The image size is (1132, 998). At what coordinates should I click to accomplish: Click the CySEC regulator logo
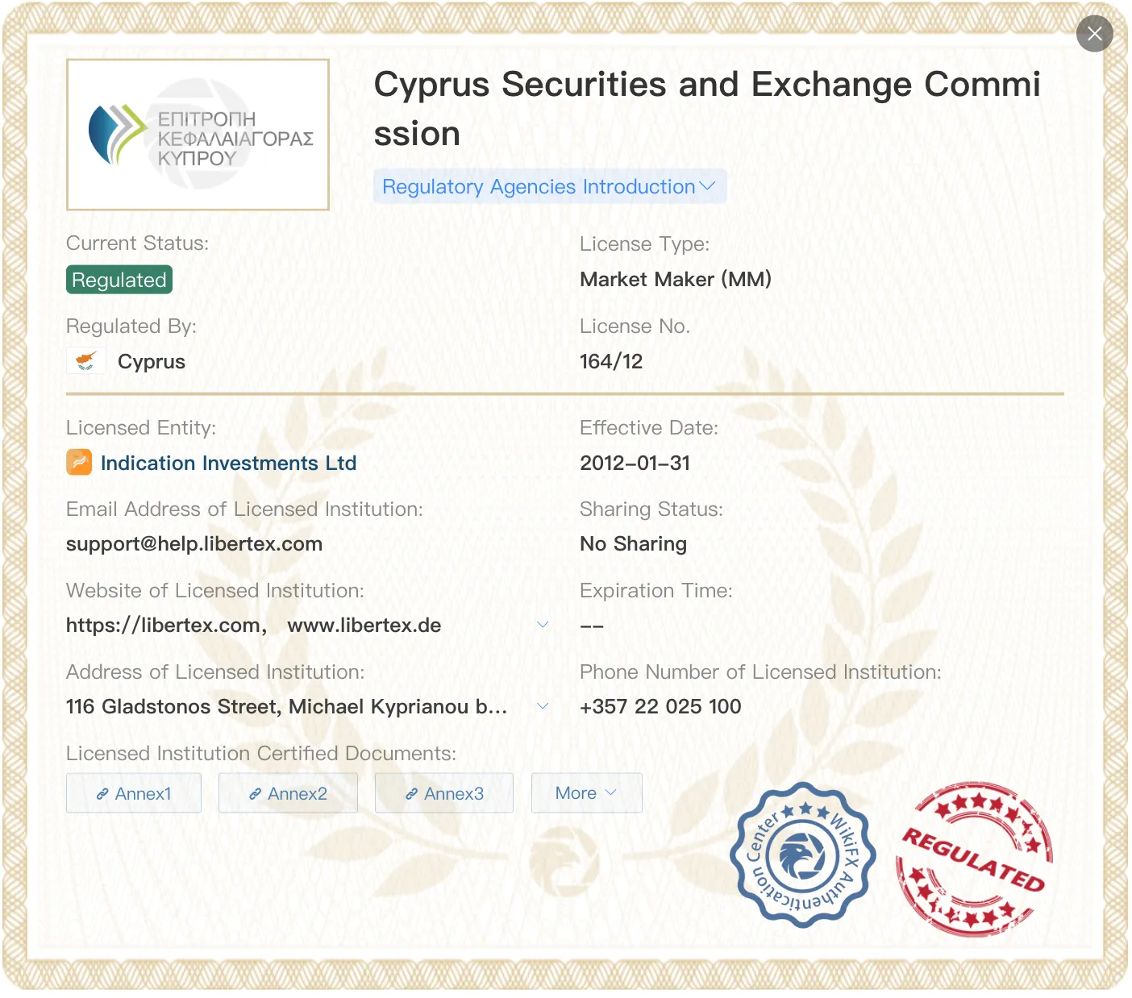198,135
